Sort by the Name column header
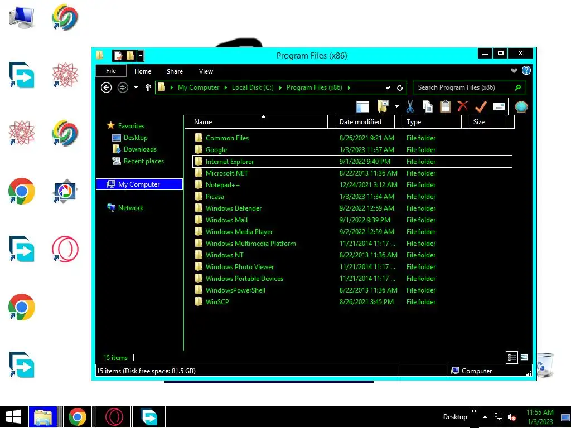 [x=255, y=122]
